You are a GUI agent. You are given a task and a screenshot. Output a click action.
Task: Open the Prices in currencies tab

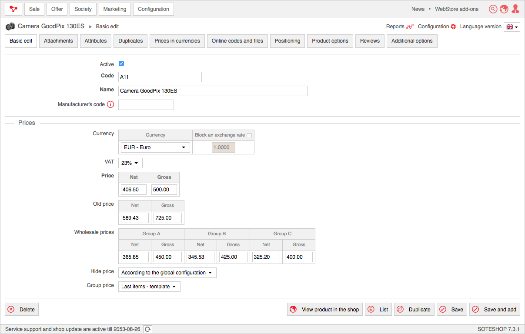(177, 41)
